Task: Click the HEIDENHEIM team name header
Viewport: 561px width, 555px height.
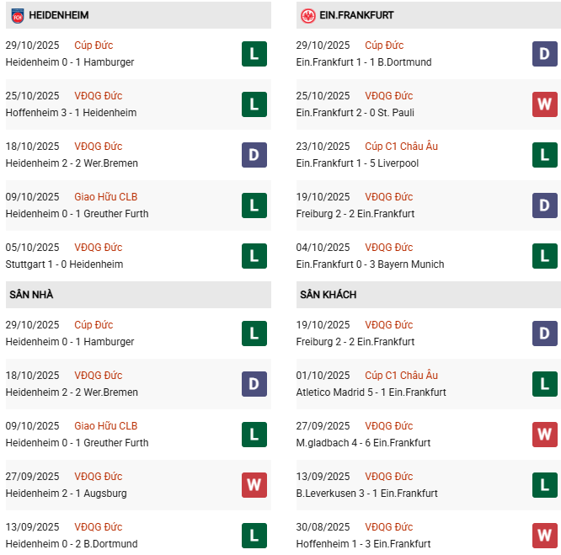Action: click(x=59, y=15)
